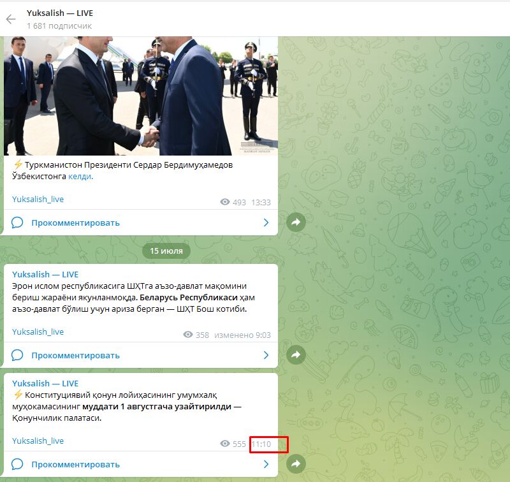Click the eye views icon beside 555
Viewport: 510px width, 482px height.
coord(225,444)
